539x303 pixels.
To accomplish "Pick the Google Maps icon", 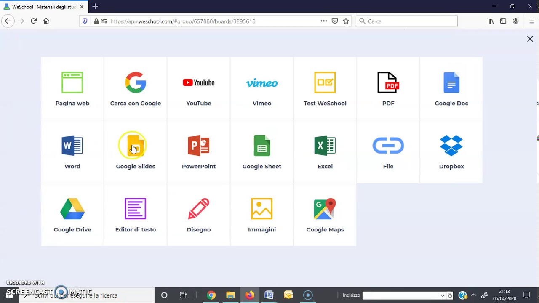I will 325,209.
